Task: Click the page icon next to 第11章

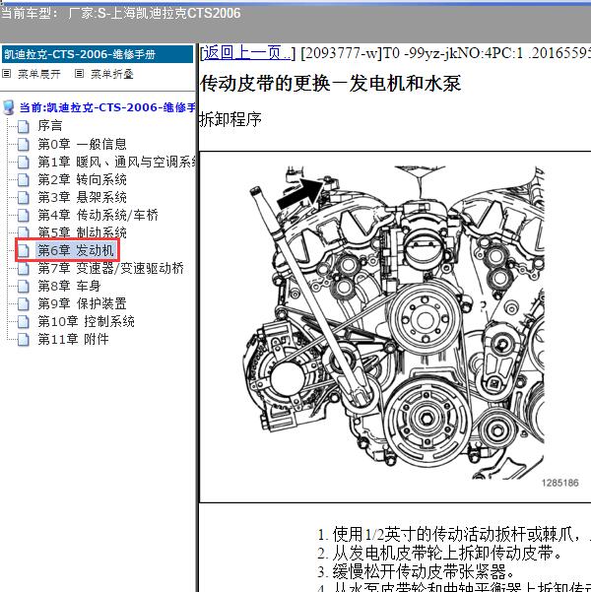Action: tap(24, 340)
